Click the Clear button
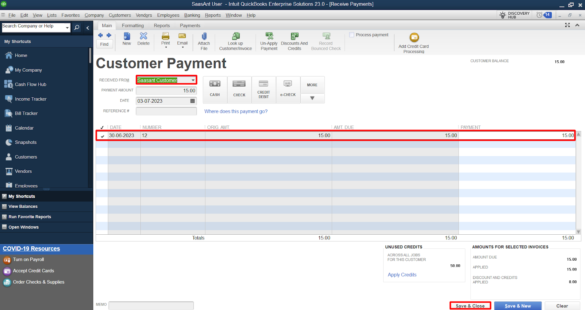 [x=562, y=306]
